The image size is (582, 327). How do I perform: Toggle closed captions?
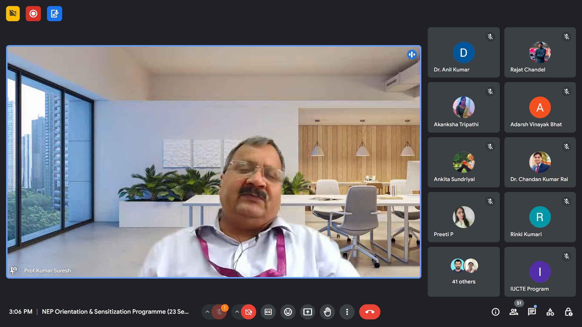click(268, 312)
